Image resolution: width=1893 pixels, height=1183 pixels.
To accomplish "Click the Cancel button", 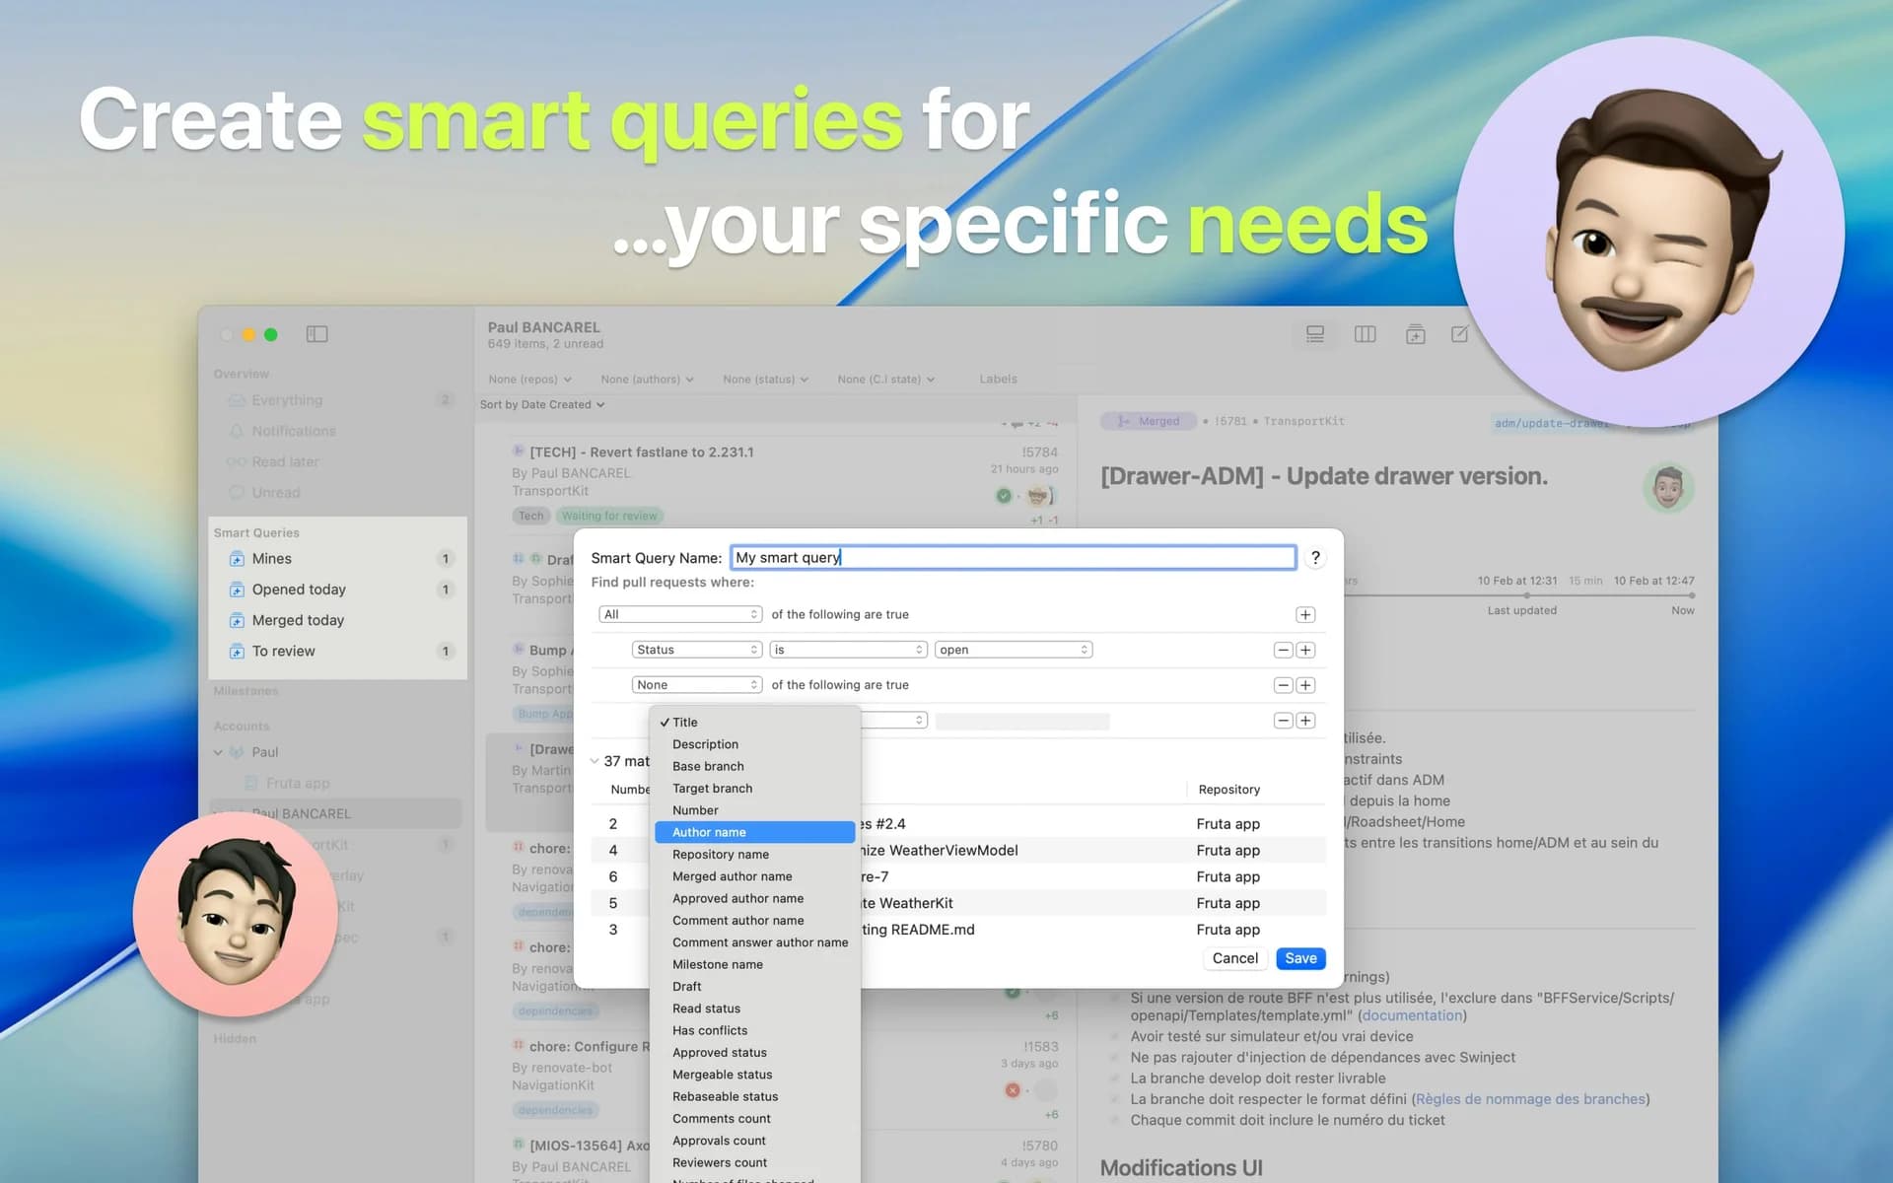I will 1234,958.
